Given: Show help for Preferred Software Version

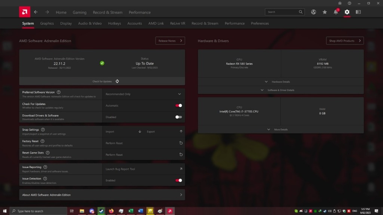Looking at the screenshot, I should [x=59, y=92].
